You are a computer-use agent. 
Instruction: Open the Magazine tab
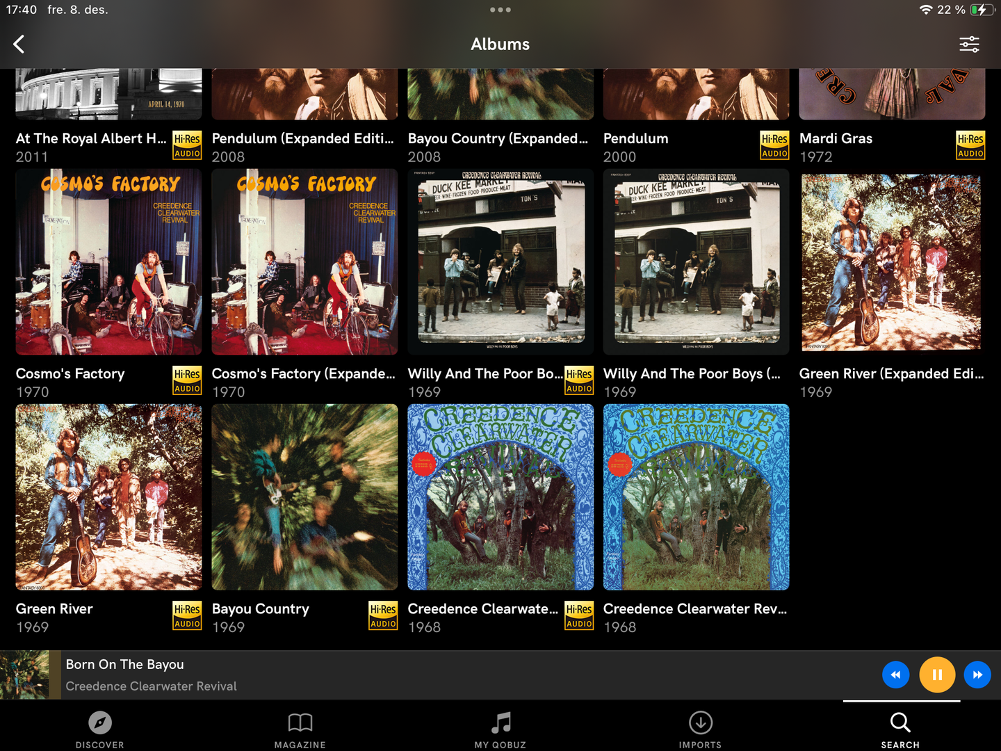click(300, 729)
